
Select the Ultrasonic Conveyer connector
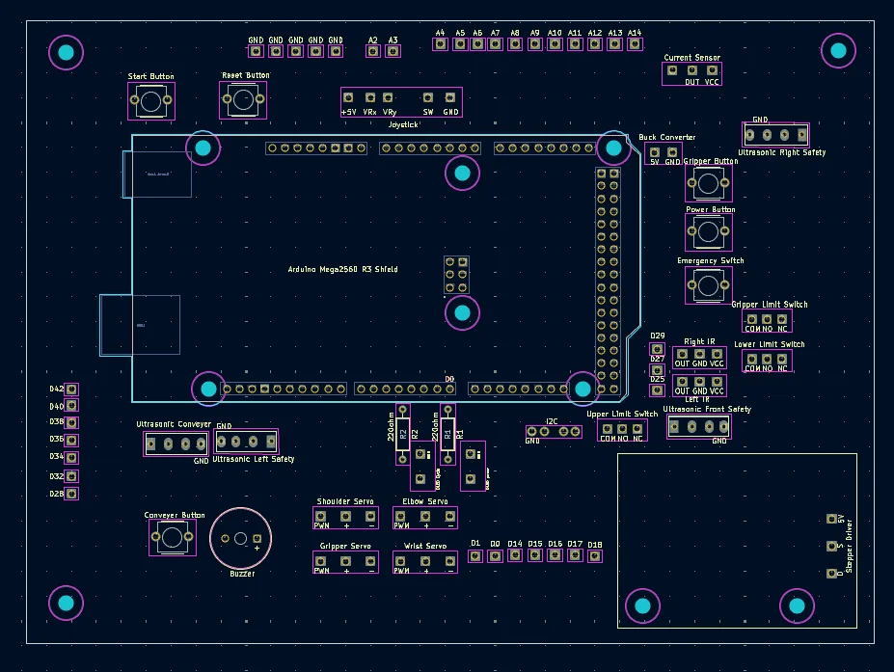176,444
